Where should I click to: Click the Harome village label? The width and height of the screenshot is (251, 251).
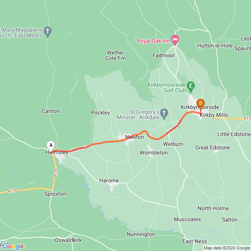[109, 180]
